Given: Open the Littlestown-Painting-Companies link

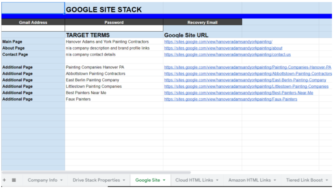Looking at the screenshot, I should pyautogui.click(x=246, y=87).
